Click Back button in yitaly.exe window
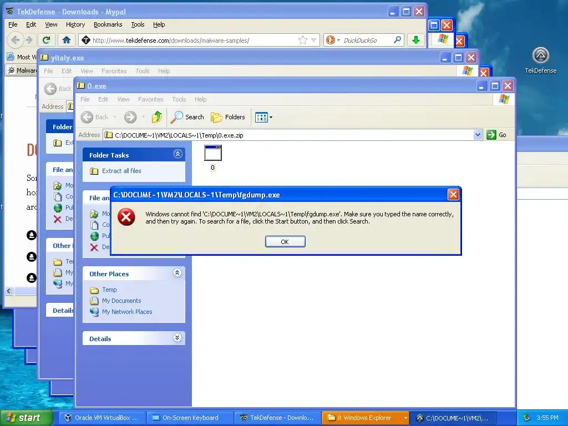This screenshot has width=568, height=426. [x=58, y=88]
